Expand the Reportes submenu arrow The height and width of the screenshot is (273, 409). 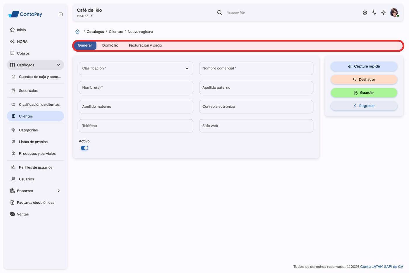pos(58,191)
